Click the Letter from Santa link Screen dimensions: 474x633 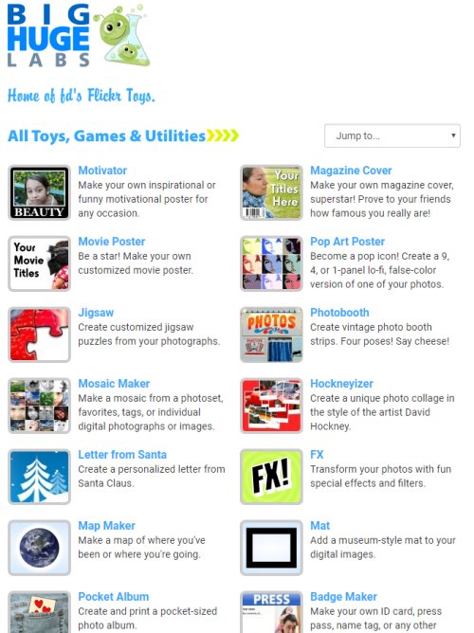click(122, 455)
